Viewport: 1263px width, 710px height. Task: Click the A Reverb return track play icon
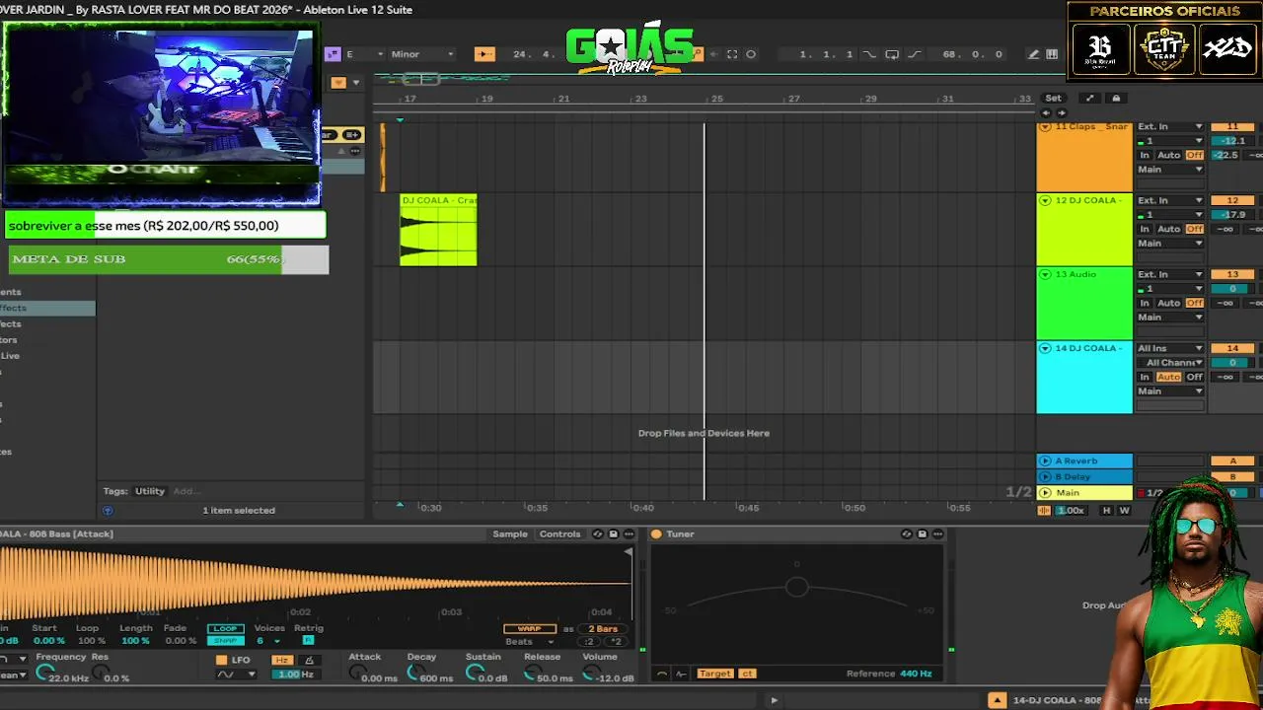coord(1045,461)
